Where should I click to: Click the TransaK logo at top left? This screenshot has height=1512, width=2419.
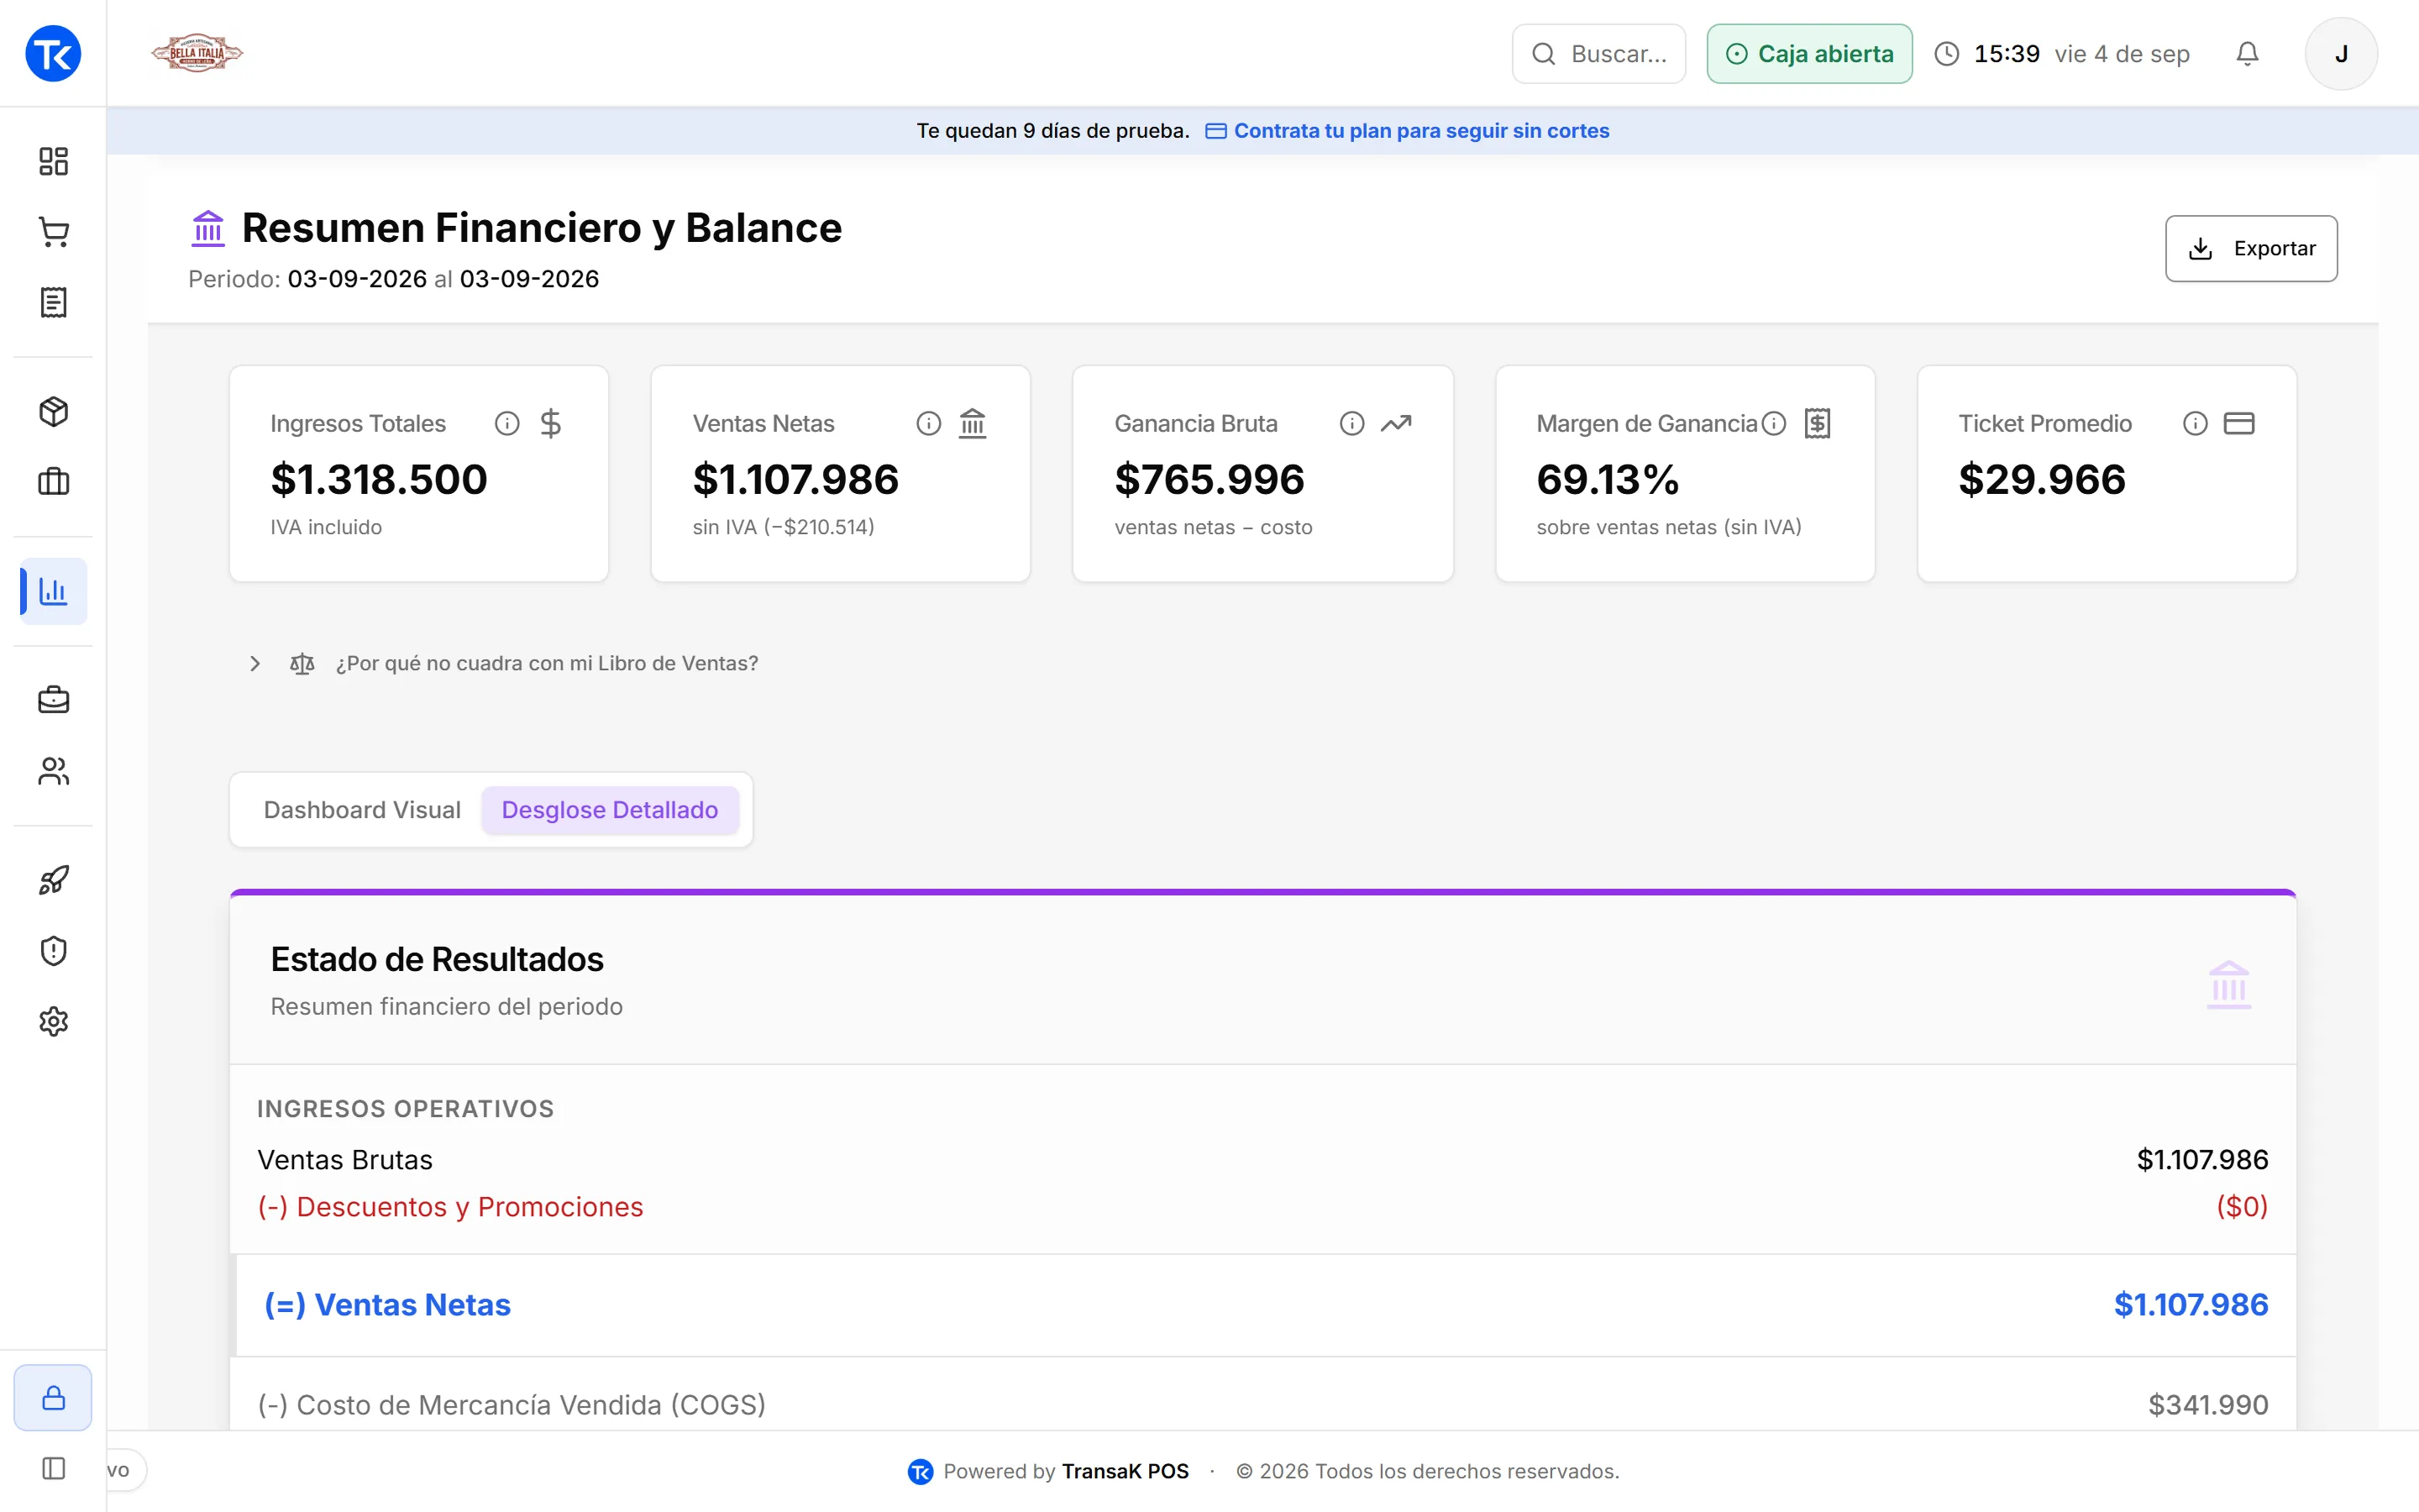click(x=53, y=53)
